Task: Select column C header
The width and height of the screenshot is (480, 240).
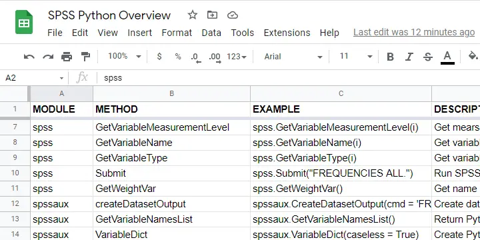Action: (x=341, y=94)
